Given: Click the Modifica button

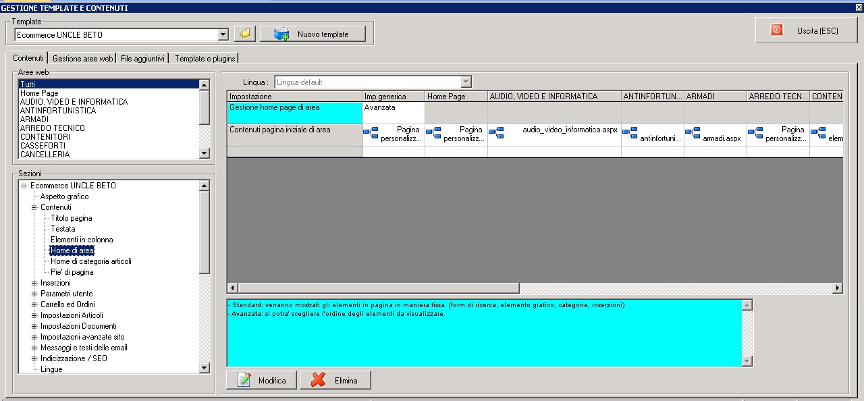Looking at the screenshot, I should pos(262,380).
